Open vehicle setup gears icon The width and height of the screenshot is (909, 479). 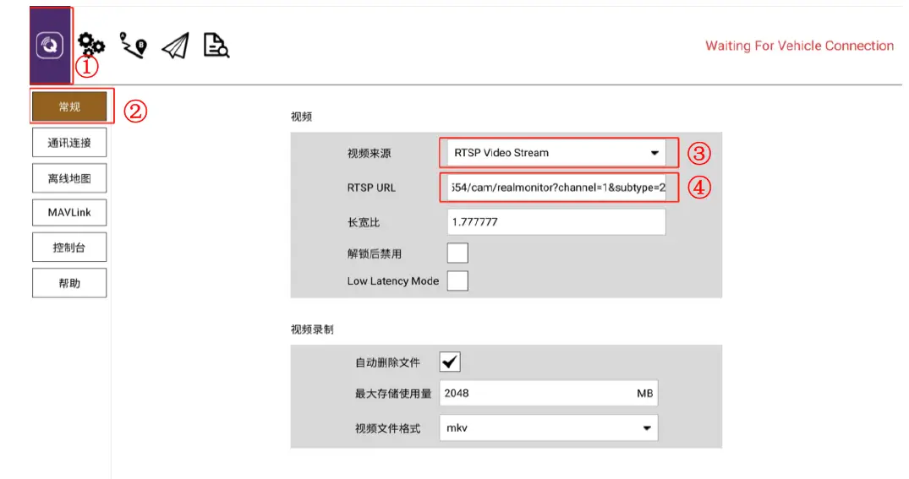point(91,45)
